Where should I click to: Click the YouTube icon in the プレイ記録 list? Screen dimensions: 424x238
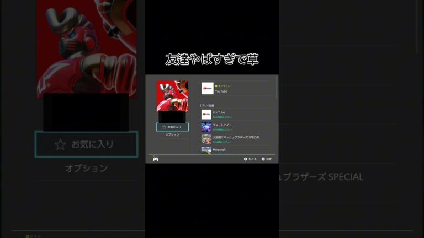coord(206,115)
